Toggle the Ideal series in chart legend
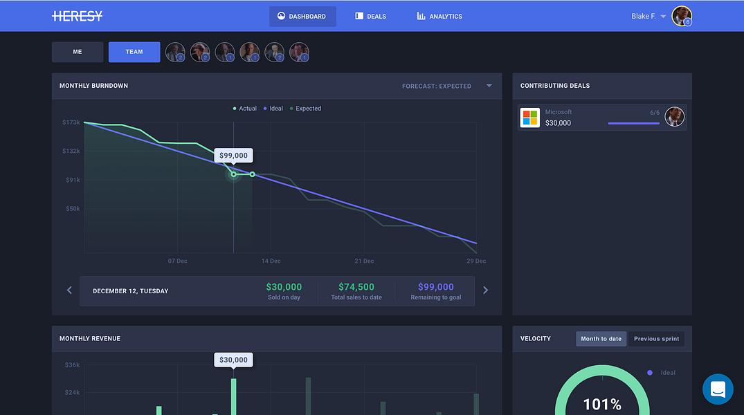Image resolution: width=744 pixels, height=415 pixels. [273, 109]
